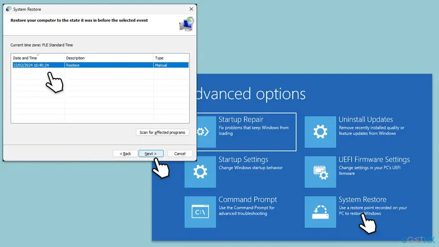Click the Command Prompt C:\ icon
This screenshot has height=247, width=439.
200,211
